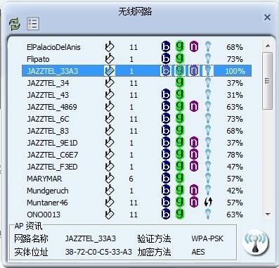The height and width of the screenshot is (268, 279).
Task: Click the 802.11n icon for JAZZTEL_4869
Action: coord(194,106)
